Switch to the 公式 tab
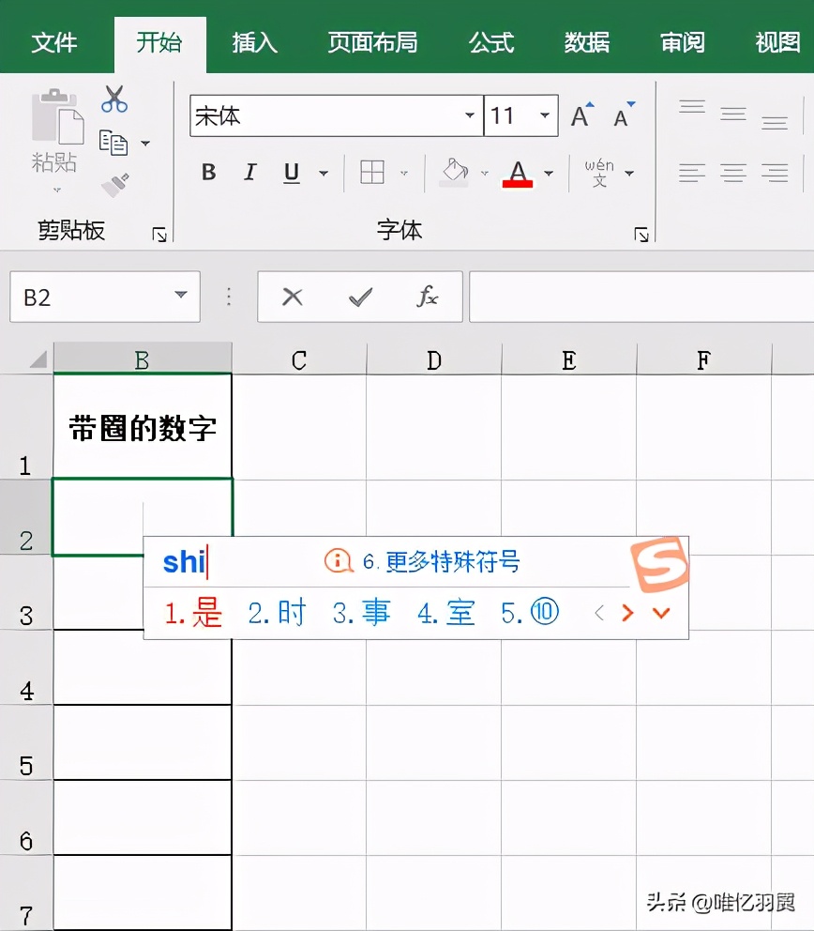 (x=491, y=43)
